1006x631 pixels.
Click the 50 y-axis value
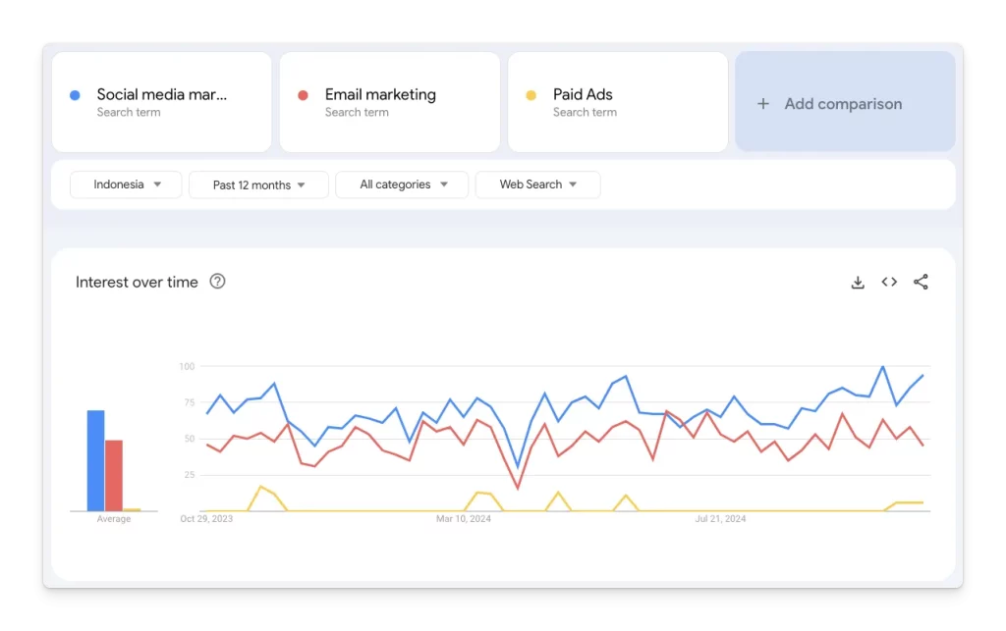[x=190, y=439]
